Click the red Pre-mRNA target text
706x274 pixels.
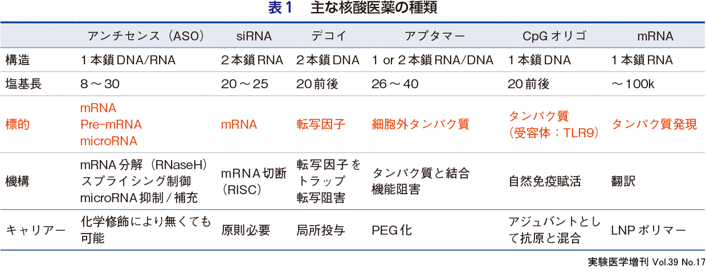click(111, 124)
